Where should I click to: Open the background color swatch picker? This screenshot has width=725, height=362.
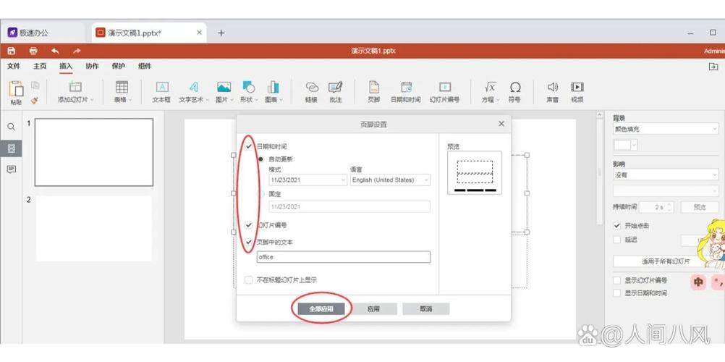(625, 145)
